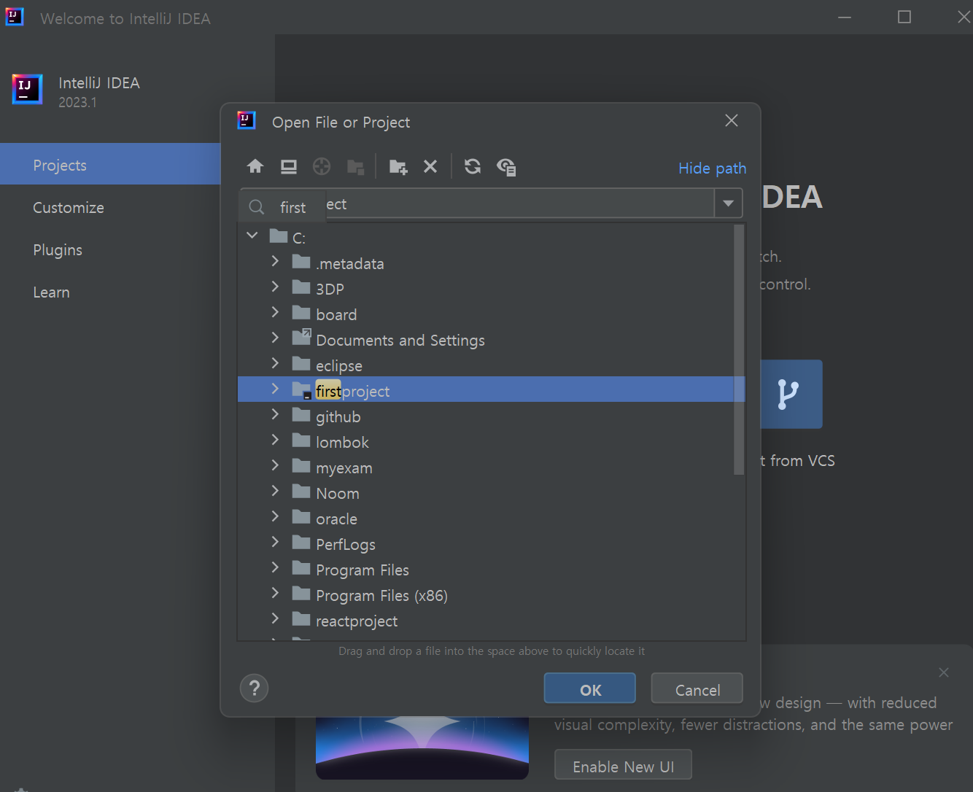Toggle show hidden files and directories icon
The image size is (973, 792).
tap(506, 167)
